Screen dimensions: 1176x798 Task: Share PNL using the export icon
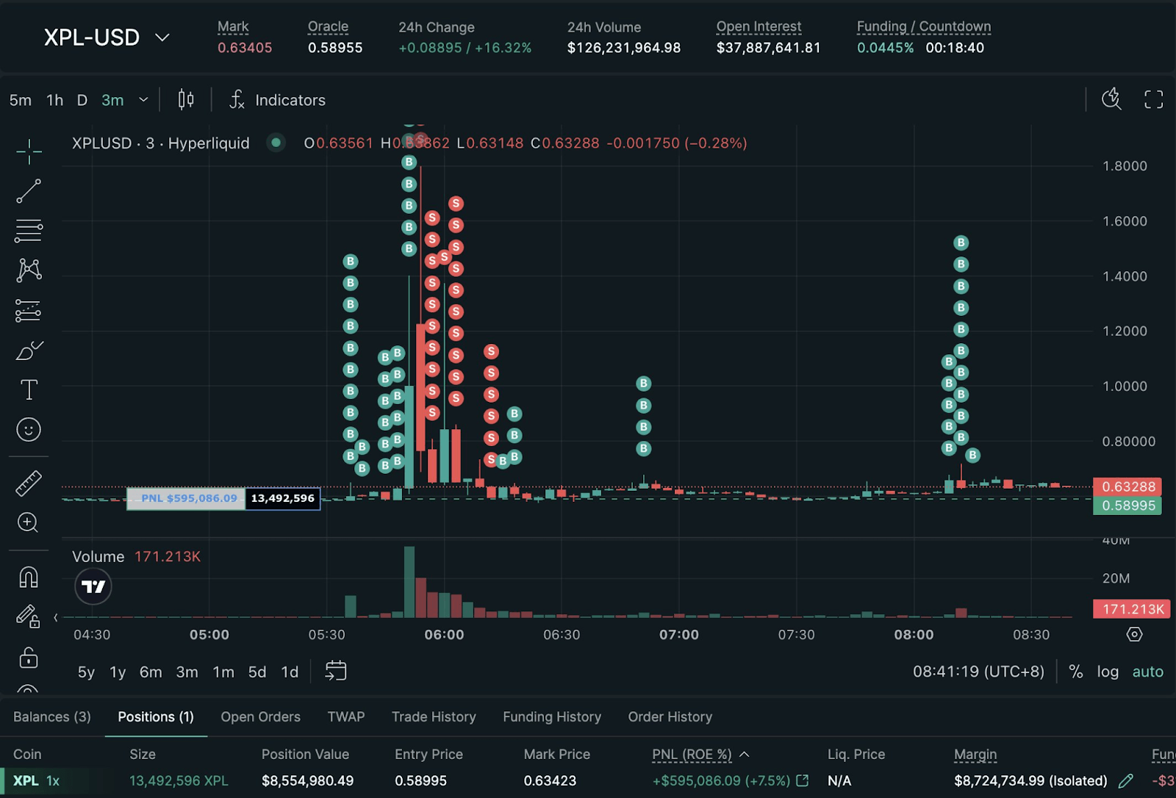pyautogui.click(x=803, y=780)
